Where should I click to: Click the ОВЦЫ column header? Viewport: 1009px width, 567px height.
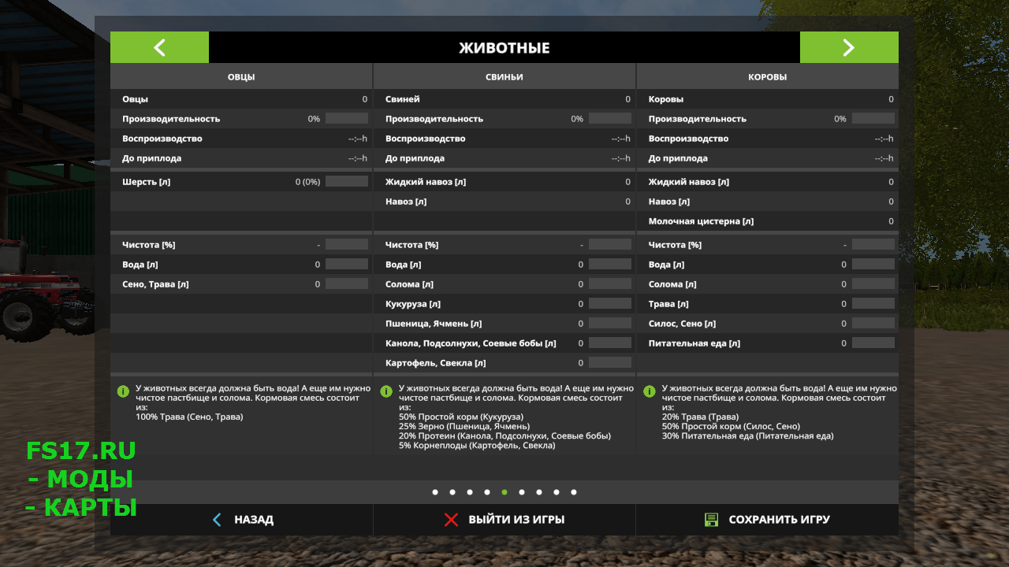(x=241, y=77)
